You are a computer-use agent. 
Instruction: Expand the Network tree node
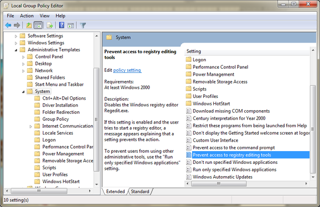click(x=23, y=71)
